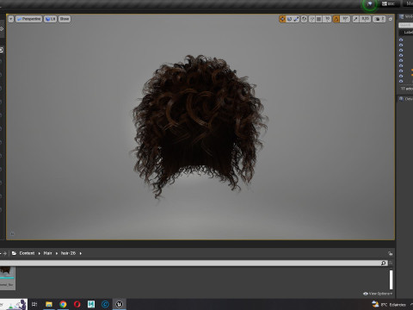Expand arrow after Content breadcrumb
Image resolution: width=413 pixels, height=310 pixels.
coord(40,253)
